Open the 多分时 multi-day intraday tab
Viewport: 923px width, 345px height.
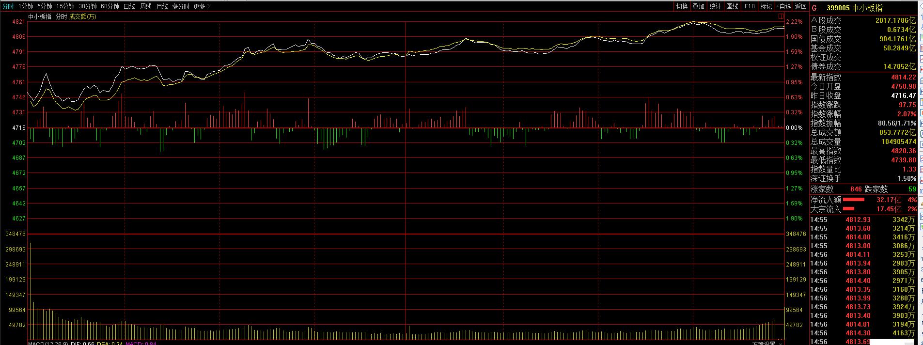point(181,6)
